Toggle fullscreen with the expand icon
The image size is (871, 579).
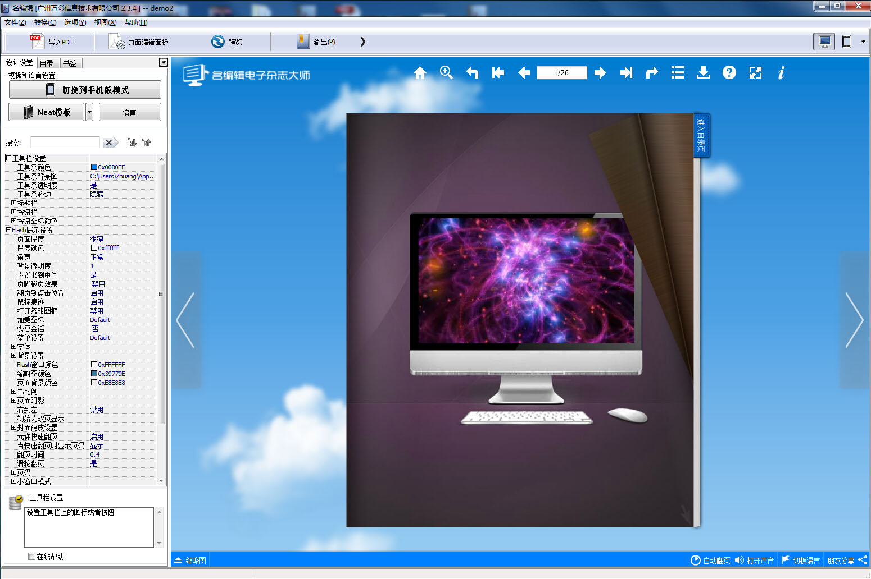pos(755,73)
